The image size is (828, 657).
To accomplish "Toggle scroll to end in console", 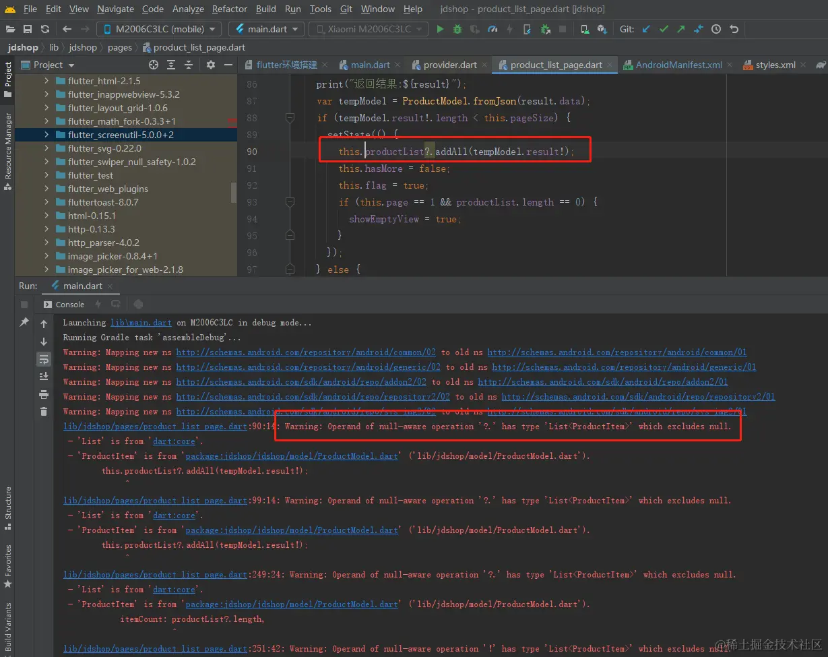I will 44,377.
